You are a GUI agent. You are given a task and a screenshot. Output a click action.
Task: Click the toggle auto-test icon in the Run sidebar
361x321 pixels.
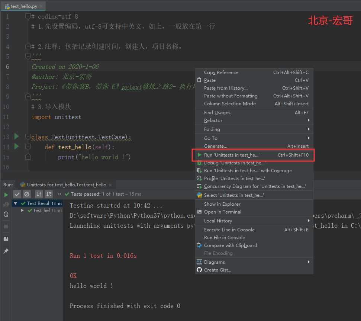click(6, 214)
